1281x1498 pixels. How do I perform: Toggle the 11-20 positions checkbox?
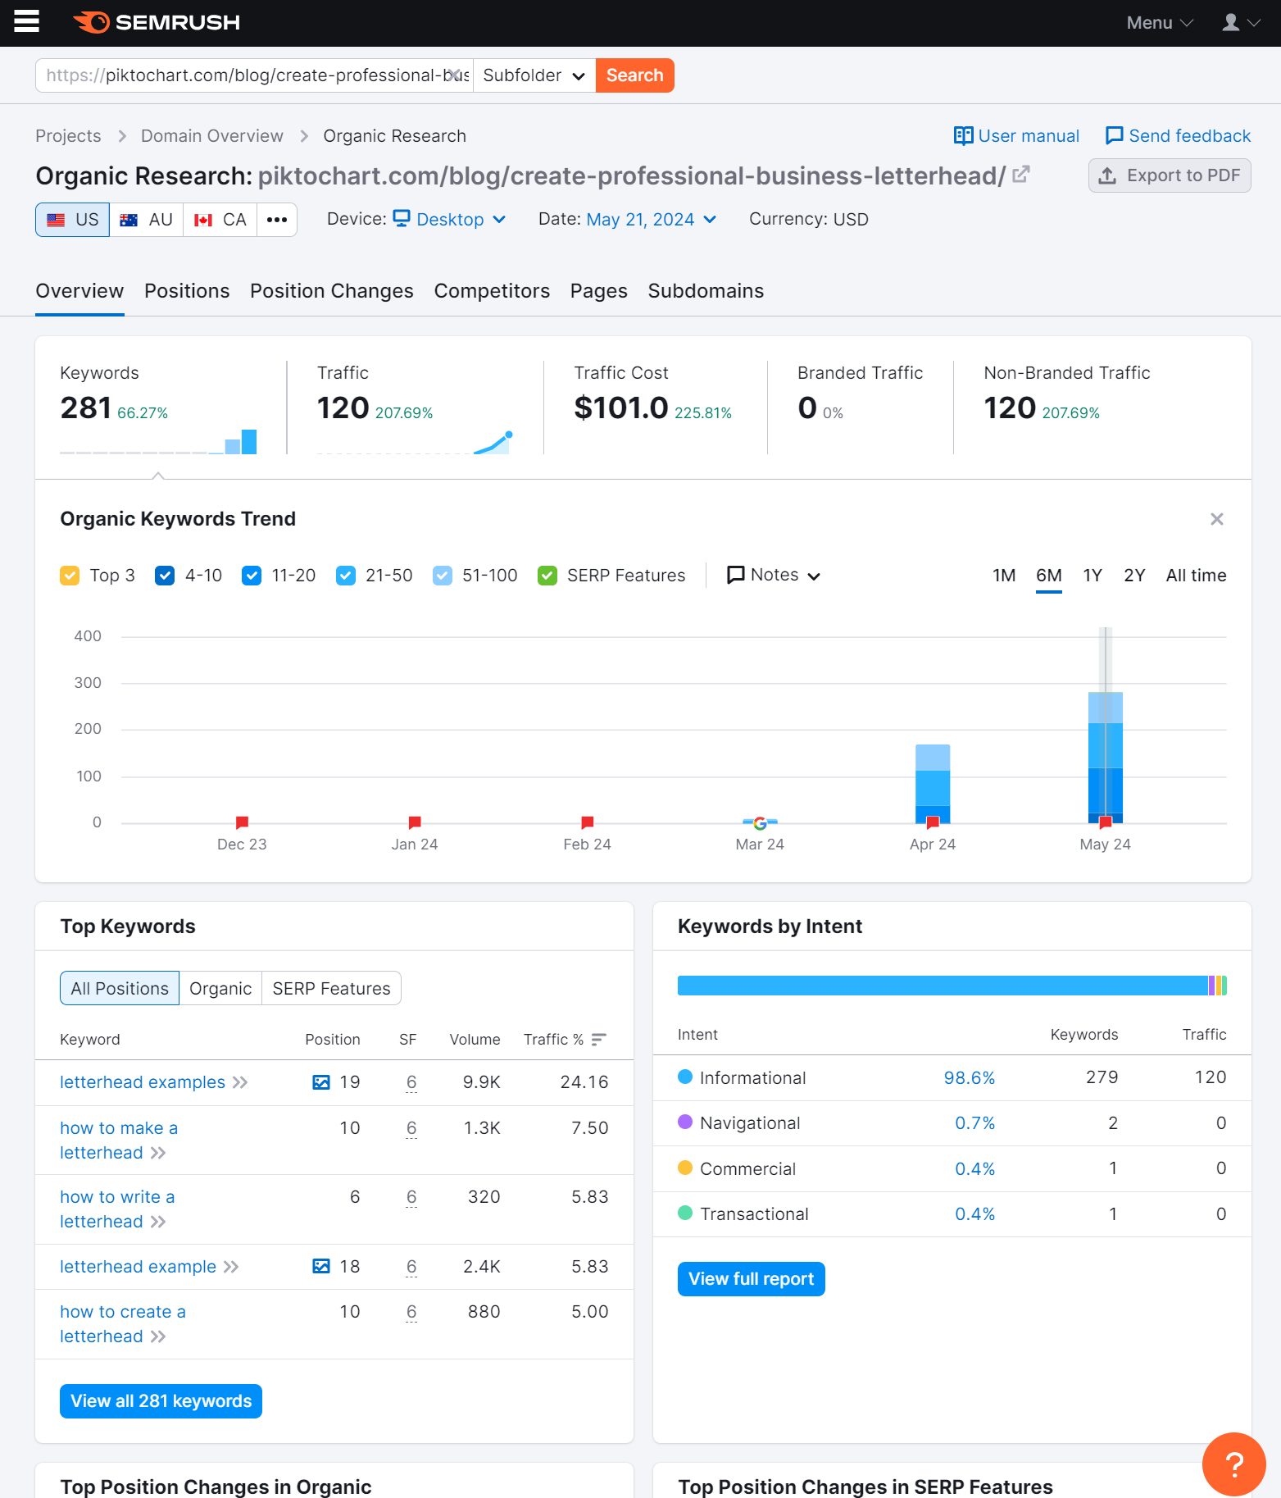pos(252,576)
